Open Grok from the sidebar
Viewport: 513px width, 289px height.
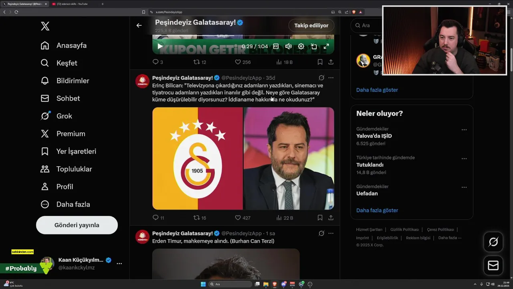57,116
